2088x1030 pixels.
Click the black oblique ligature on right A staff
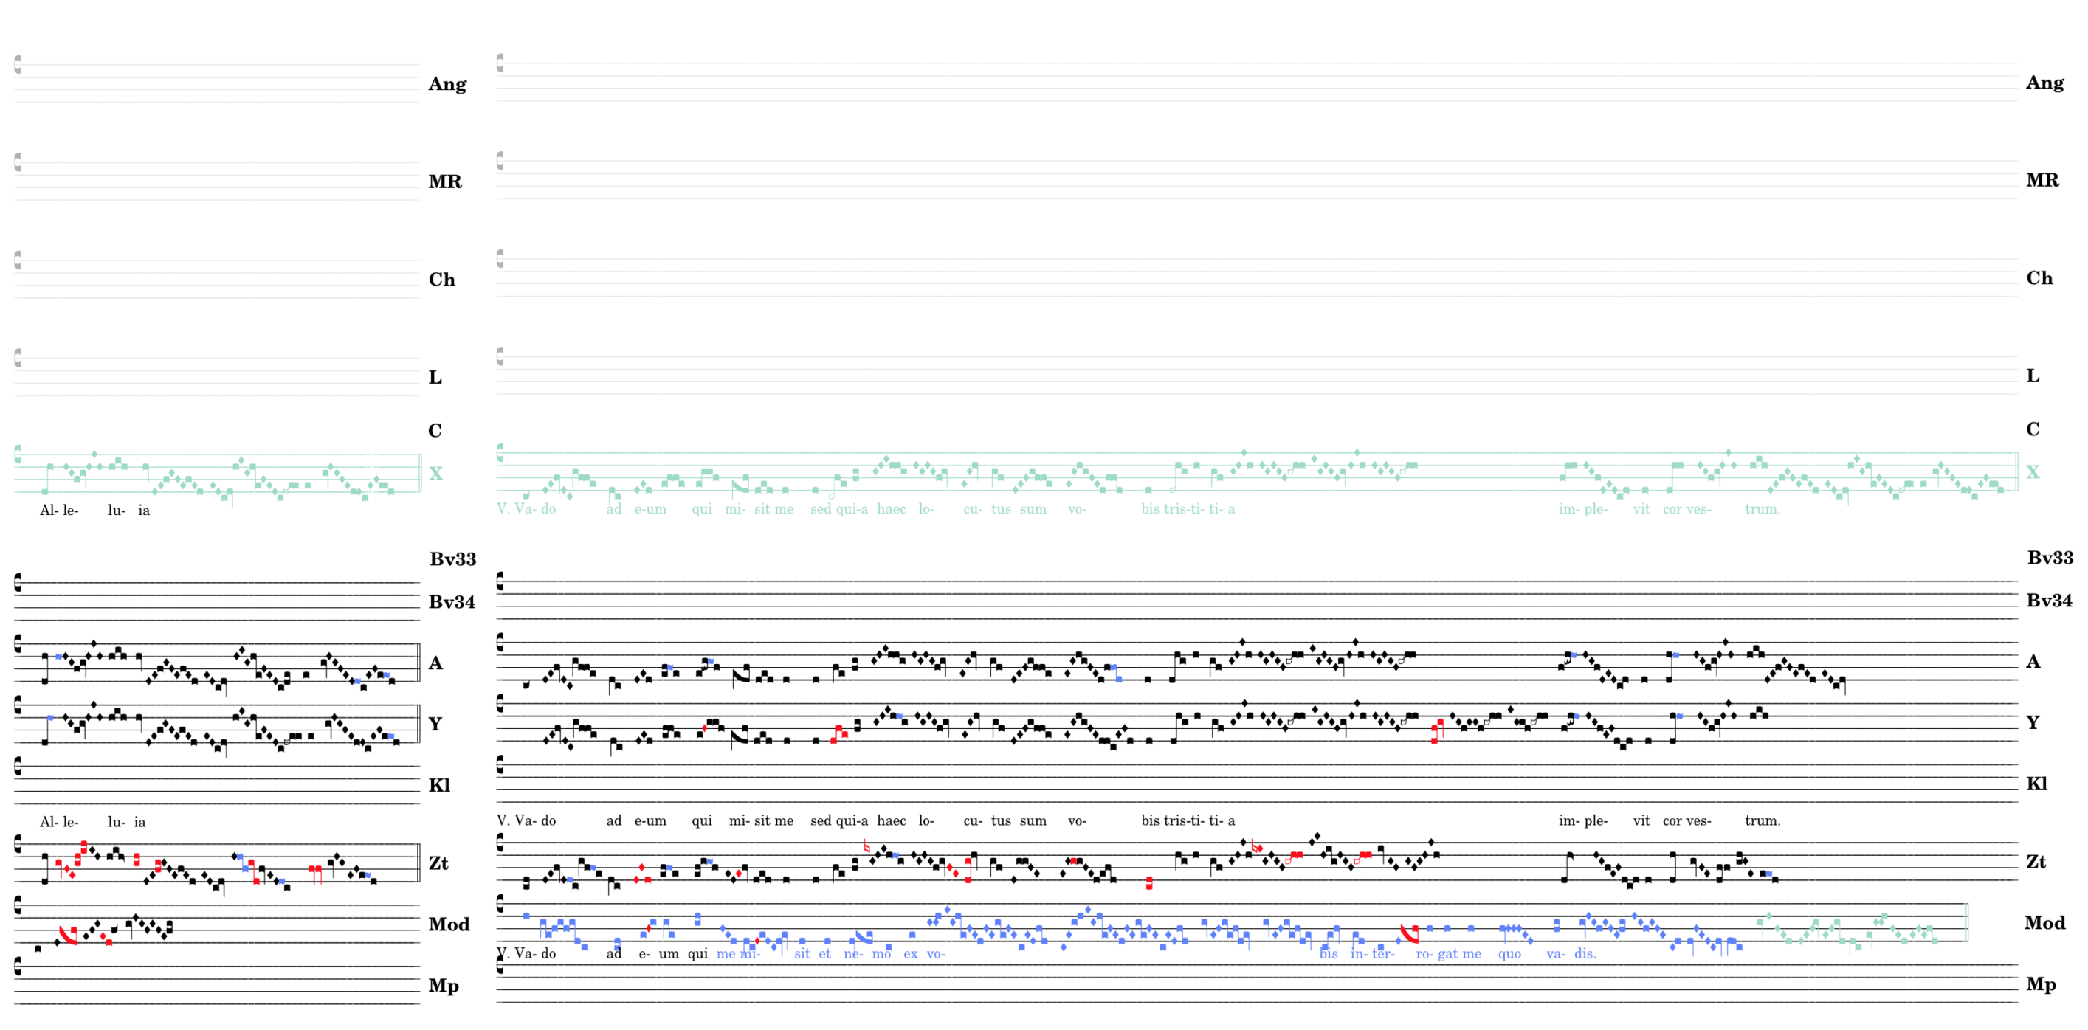click(x=740, y=677)
